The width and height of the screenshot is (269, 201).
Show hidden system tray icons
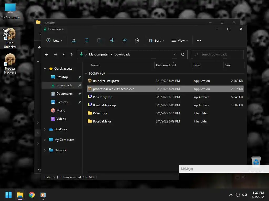(231, 195)
